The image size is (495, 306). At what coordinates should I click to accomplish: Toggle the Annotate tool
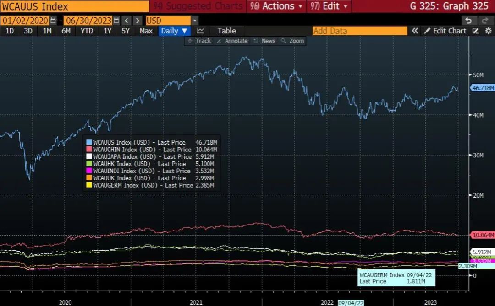coord(232,41)
